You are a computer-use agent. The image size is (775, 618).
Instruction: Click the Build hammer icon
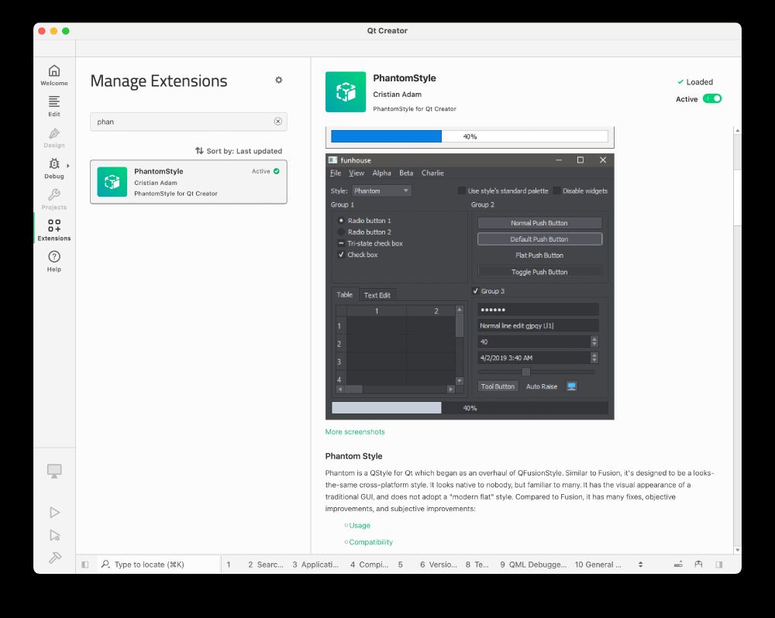pyautogui.click(x=55, y=558)
